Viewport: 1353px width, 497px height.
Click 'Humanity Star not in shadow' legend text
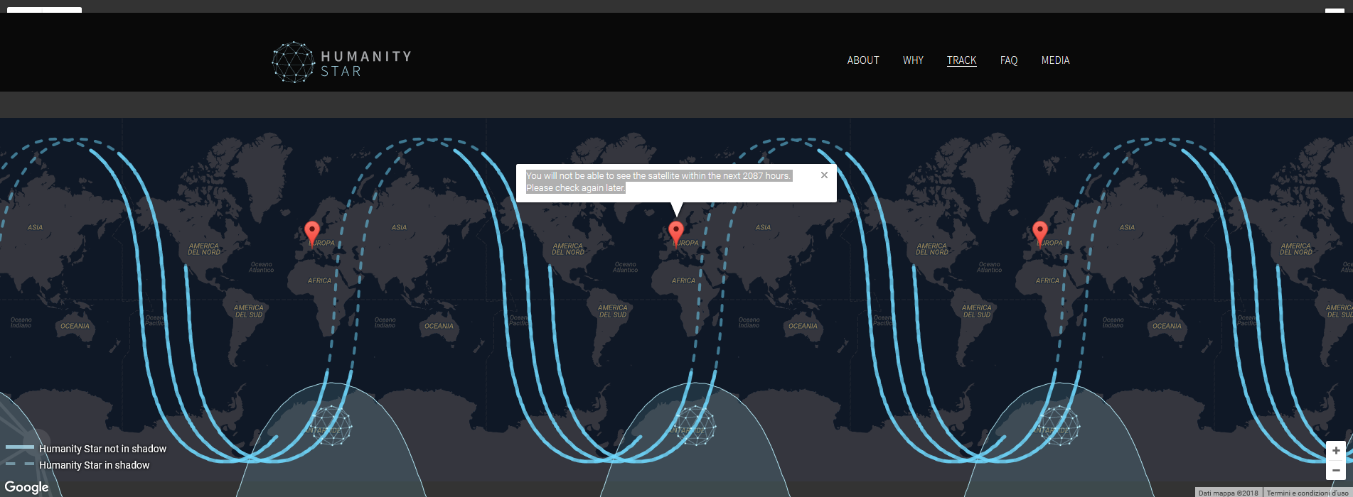coord(102,449)
